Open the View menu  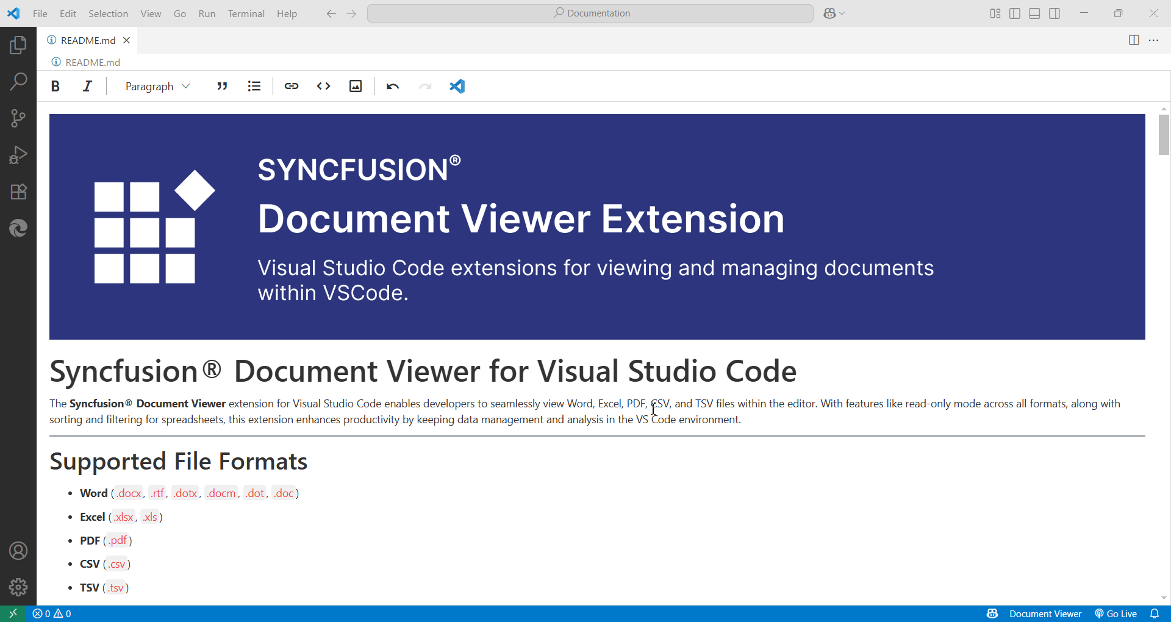[151, 13]
